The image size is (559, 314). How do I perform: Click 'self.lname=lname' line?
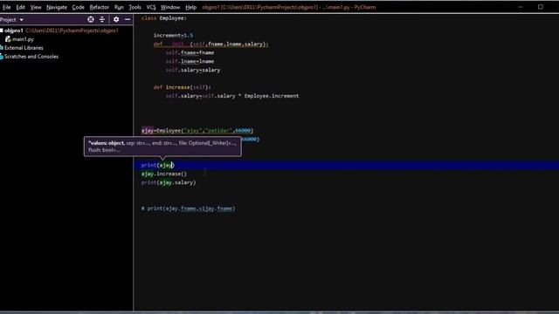coord(190,61)
